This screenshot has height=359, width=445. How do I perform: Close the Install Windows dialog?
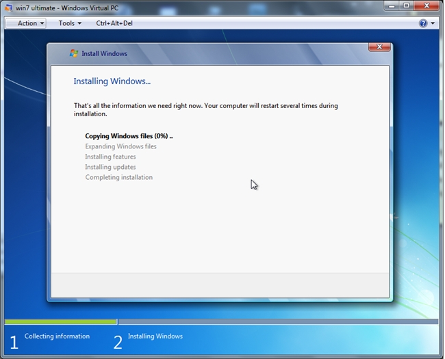[379, 47]
